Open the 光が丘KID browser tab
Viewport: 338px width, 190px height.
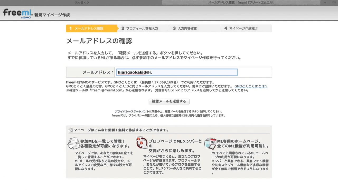tap(82, 3)
